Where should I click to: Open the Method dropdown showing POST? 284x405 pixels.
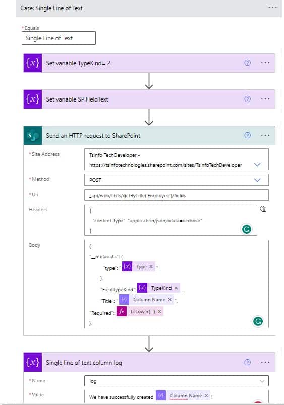click(x=257, y=180)
